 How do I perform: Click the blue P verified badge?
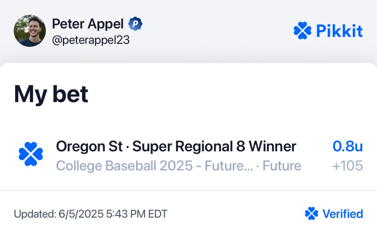click(135, 24)
